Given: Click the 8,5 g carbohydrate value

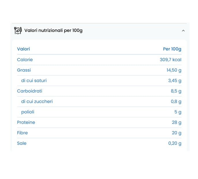Looking at the screenshot, I should coord(176,91).
